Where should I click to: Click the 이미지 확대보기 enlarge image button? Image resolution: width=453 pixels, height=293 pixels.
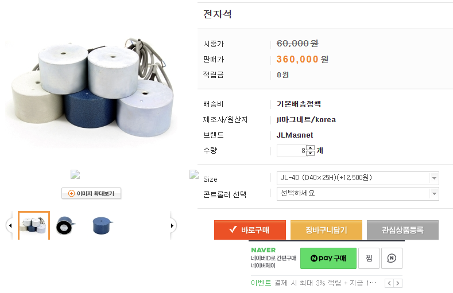91,193
